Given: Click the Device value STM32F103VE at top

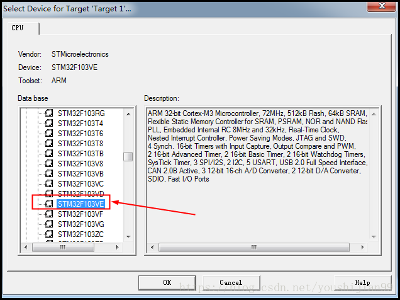Looking at the screenshot, I should pyautogui.click(x=74, y=67).
